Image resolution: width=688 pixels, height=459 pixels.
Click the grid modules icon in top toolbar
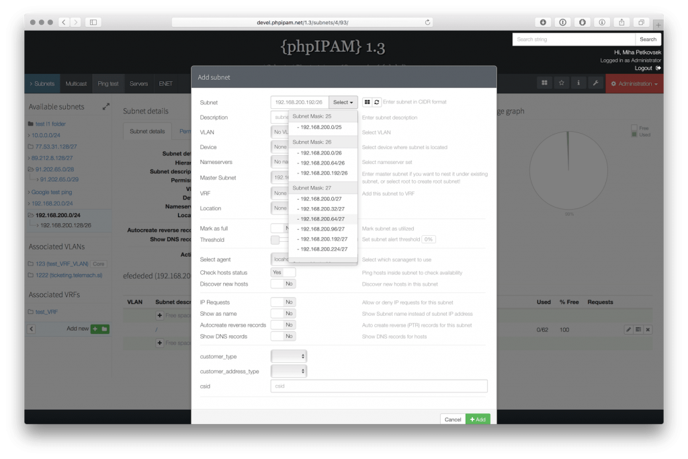544,83
